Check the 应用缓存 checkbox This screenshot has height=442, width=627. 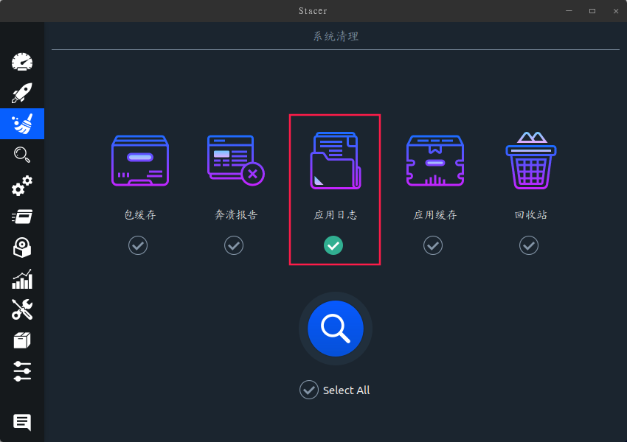coord(433,245)
